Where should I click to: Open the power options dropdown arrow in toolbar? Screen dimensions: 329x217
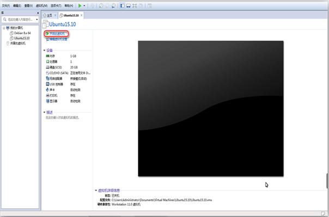(84, 6)
